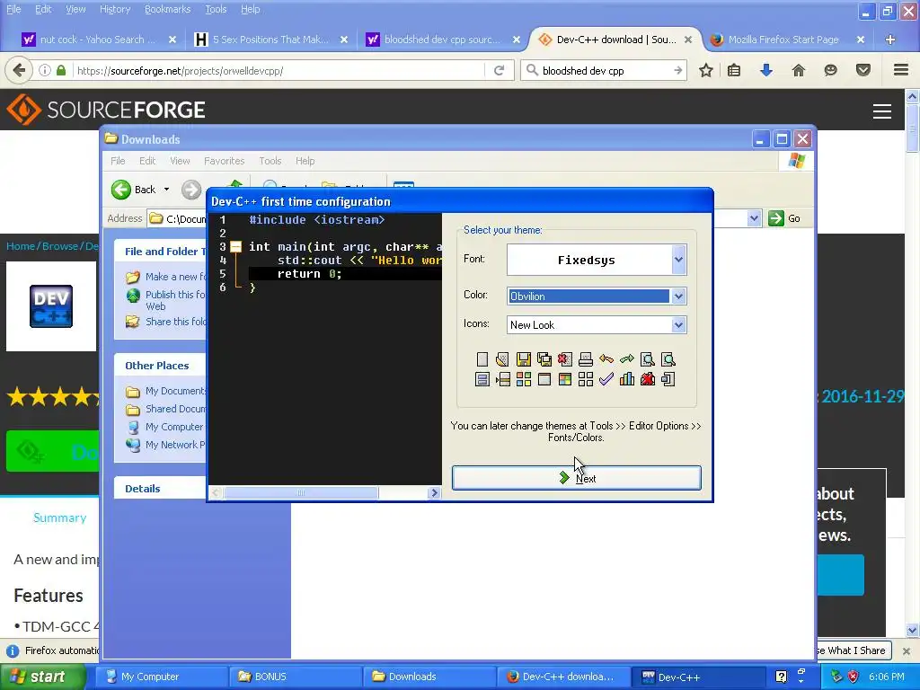Go to Firefox home page icon
The width and height of the screenshot is (920, 690).
pyautogui.click(x=798, y=70)
